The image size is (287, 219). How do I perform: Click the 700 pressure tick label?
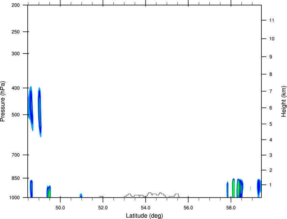[x=16, y=155]
